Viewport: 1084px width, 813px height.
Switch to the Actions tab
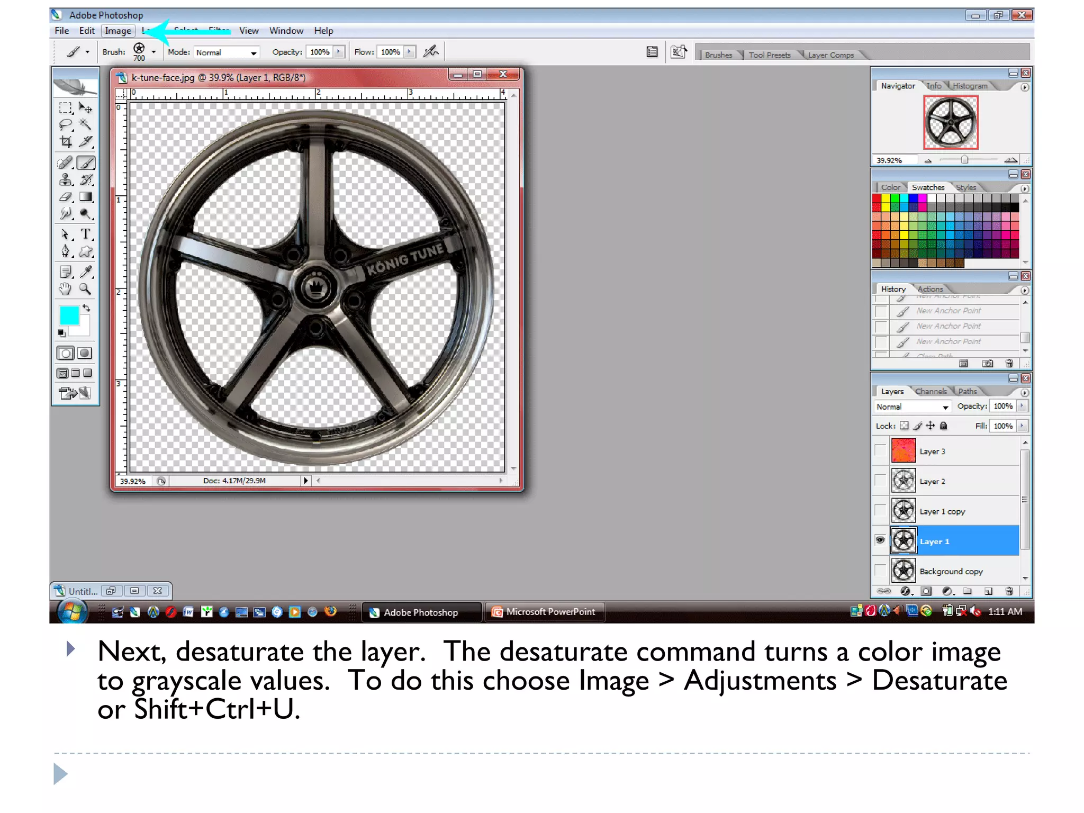coord(930,289)
